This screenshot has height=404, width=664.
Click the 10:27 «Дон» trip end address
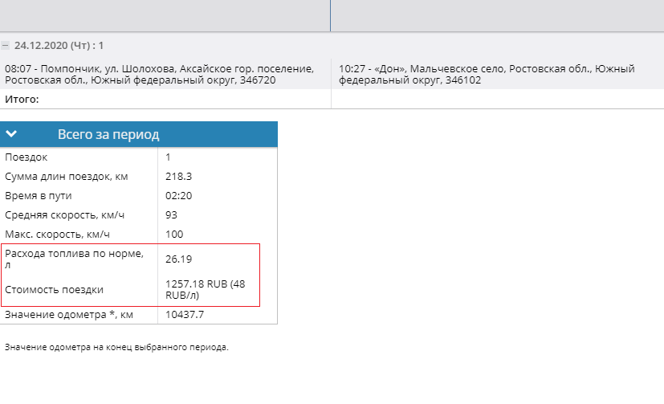click(x=487, y=74)
